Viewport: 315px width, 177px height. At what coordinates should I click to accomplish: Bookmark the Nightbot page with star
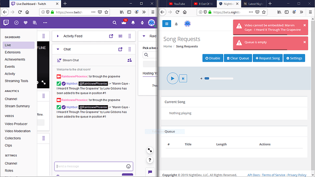264,12
